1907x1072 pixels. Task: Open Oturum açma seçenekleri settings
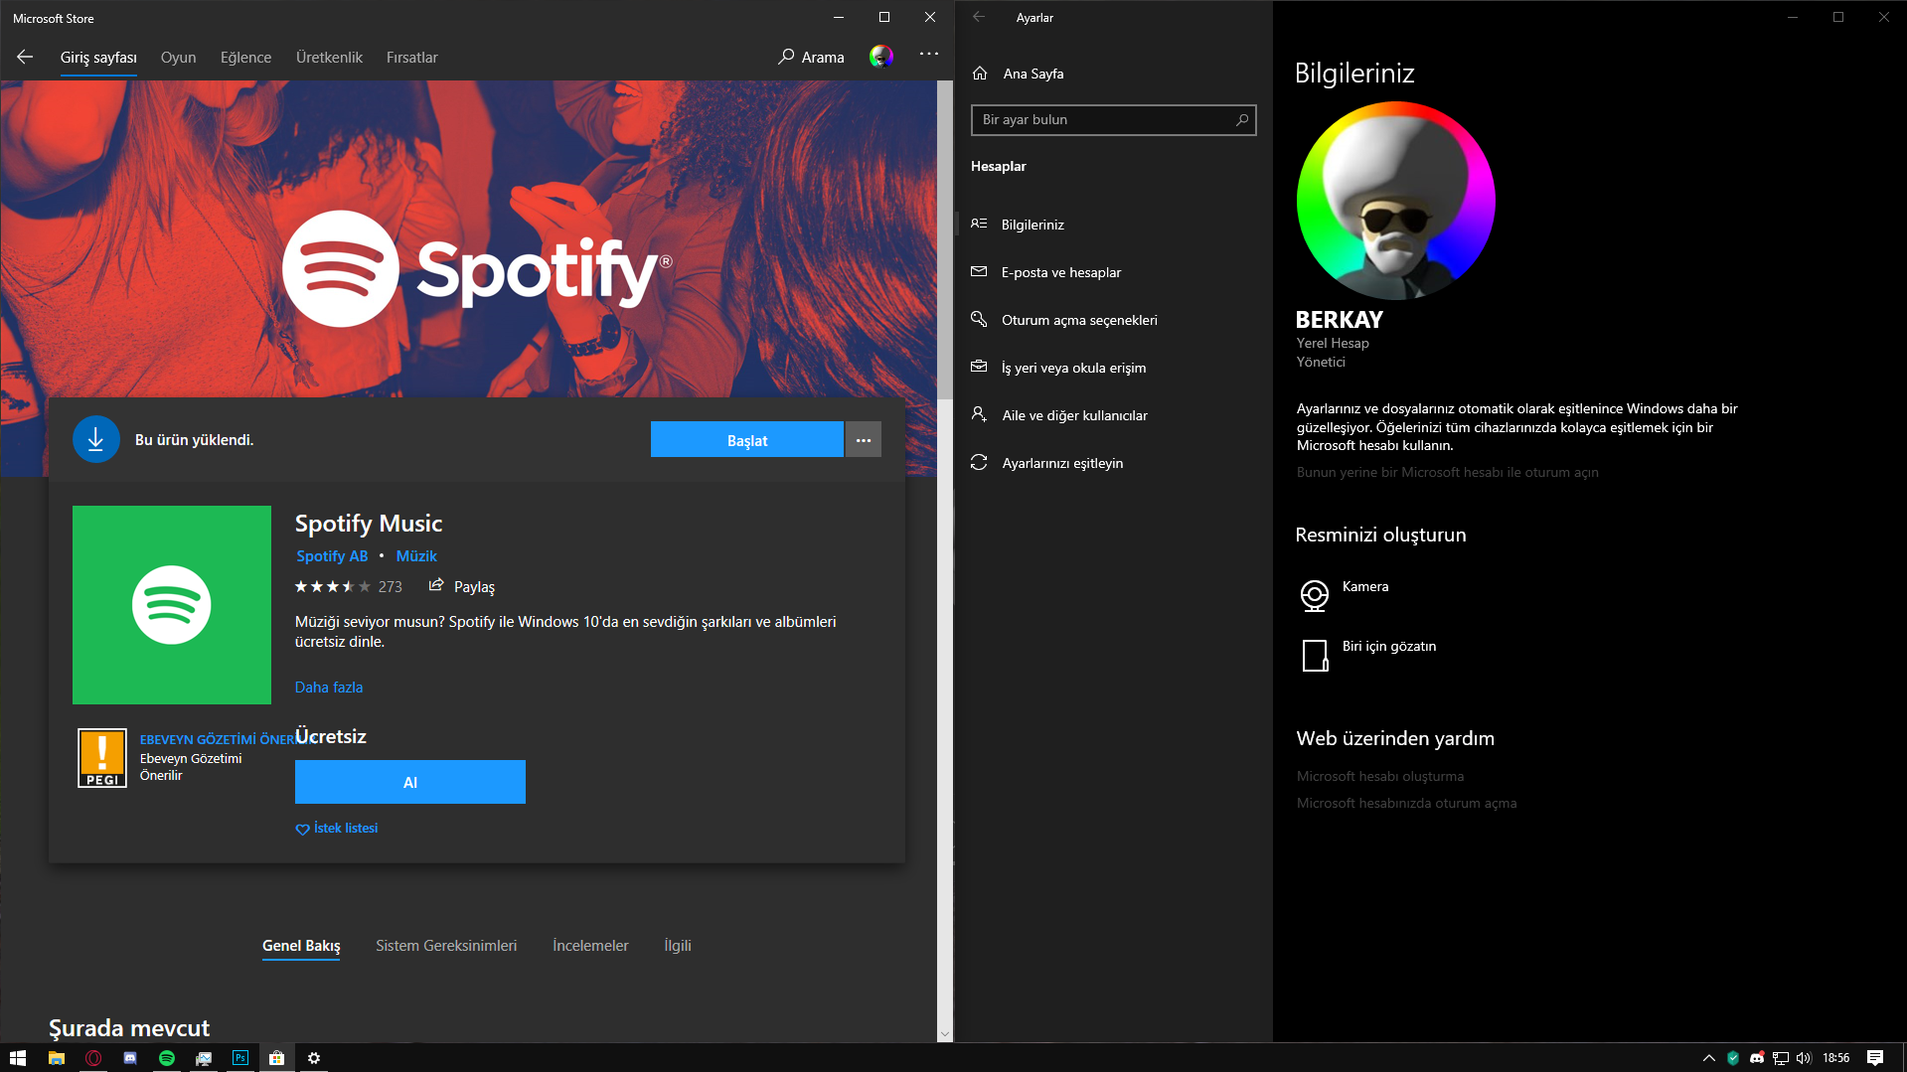(1113, 320)
